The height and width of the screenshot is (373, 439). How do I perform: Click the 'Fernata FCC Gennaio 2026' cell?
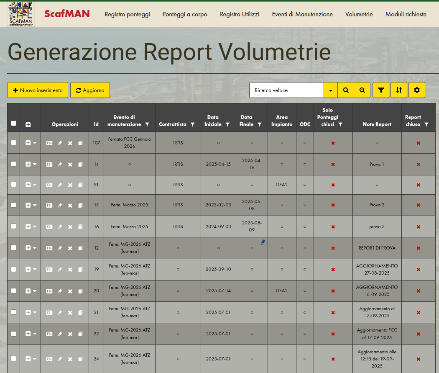tap(129, 143)
